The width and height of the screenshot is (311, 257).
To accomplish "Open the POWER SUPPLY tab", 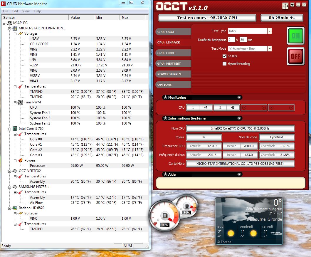I will (169, 74).
